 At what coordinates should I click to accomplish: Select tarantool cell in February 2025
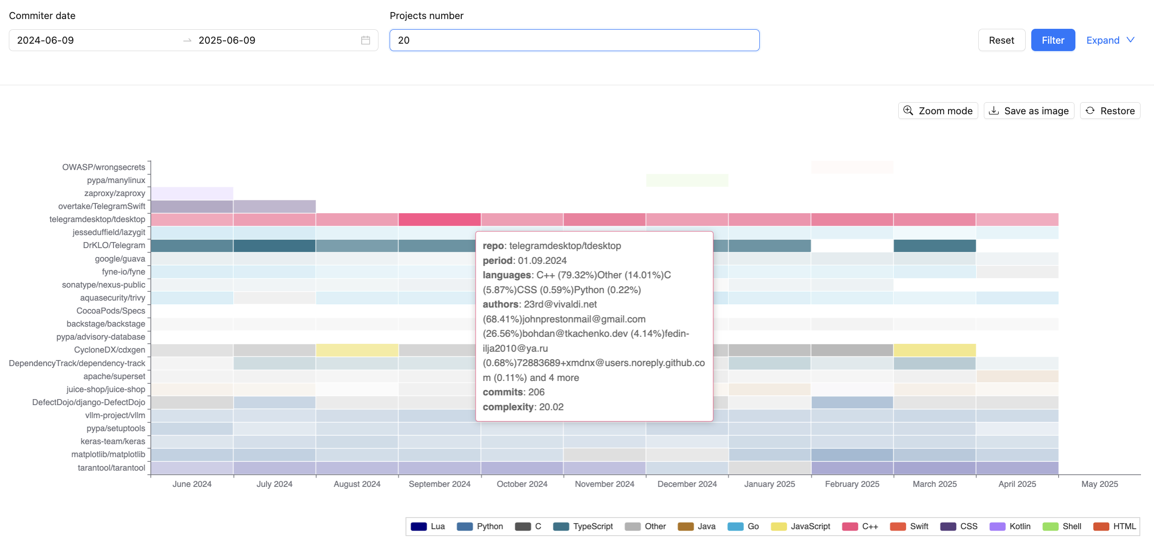click(x=852, y=468)
